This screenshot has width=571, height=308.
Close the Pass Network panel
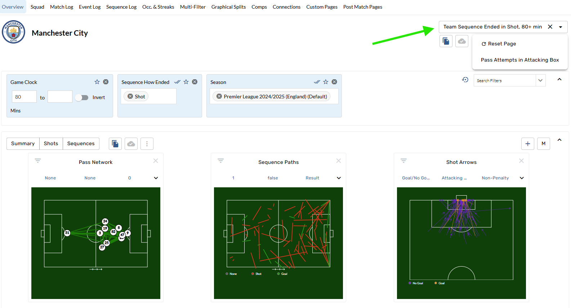[156, 161]
